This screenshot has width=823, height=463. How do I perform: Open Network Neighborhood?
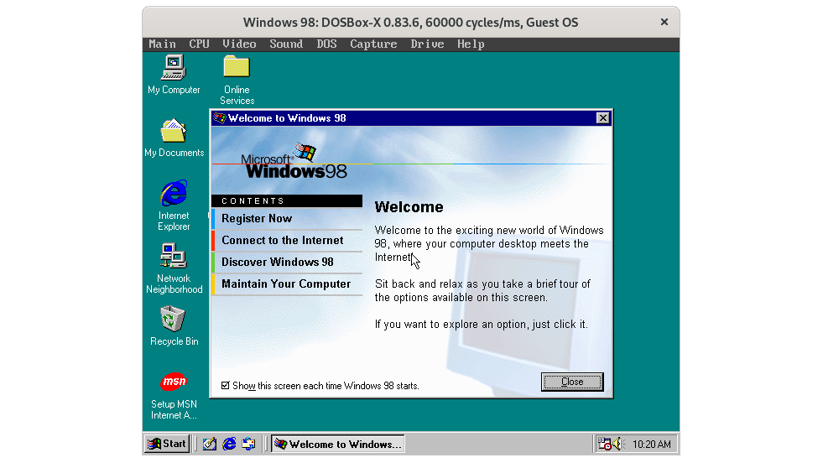tap(174, 257)
